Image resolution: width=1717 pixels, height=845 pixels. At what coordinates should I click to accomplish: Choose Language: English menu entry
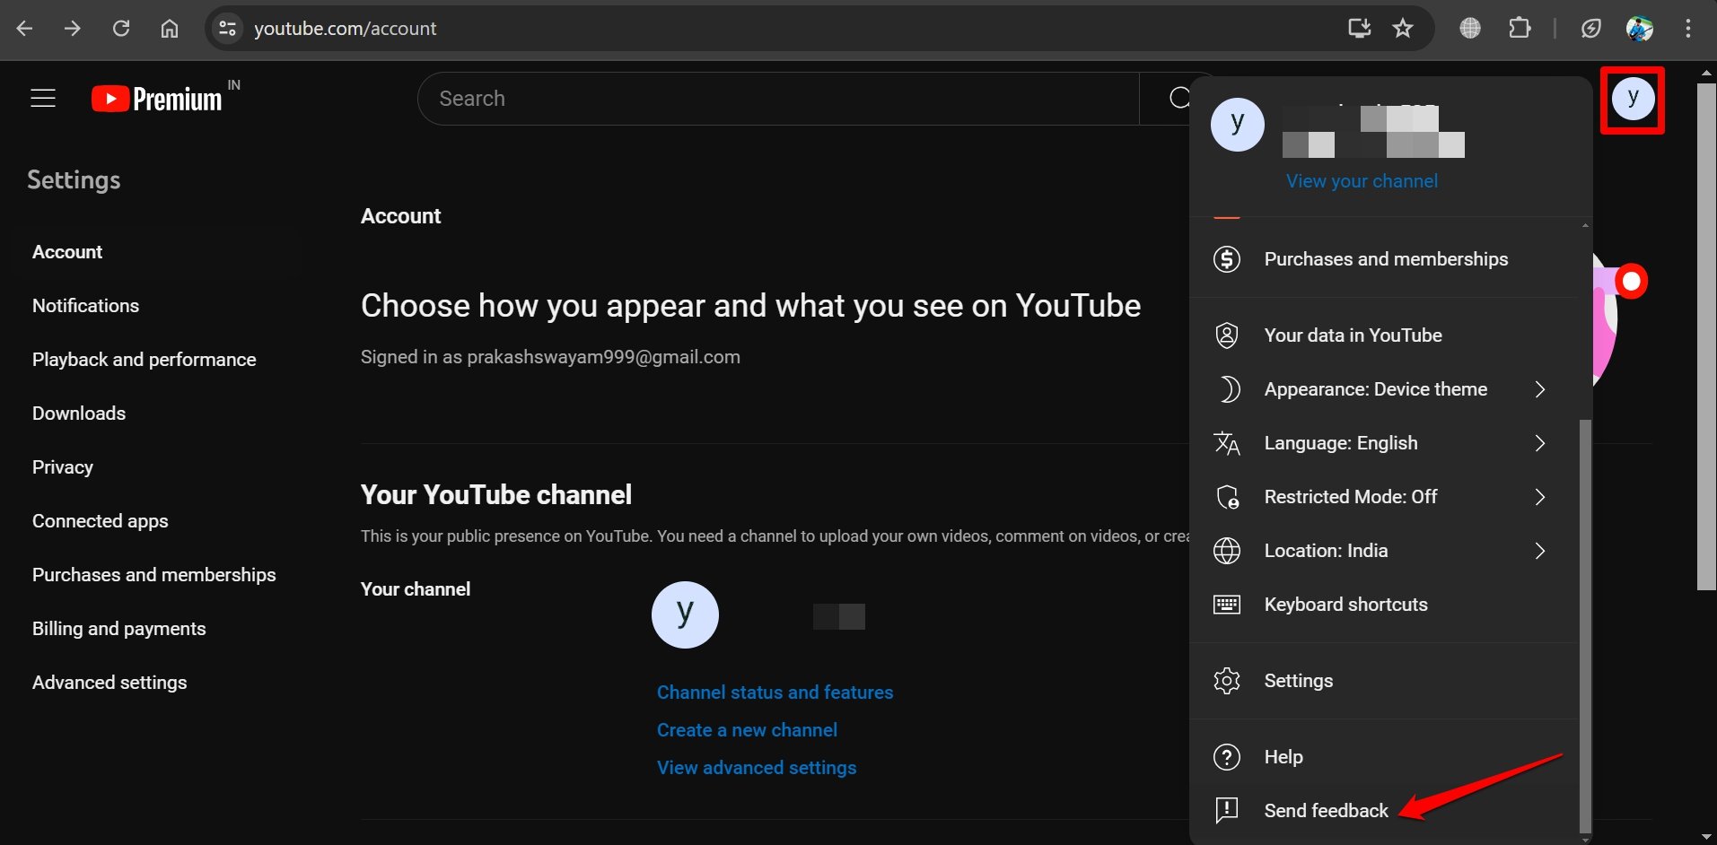1383,443
